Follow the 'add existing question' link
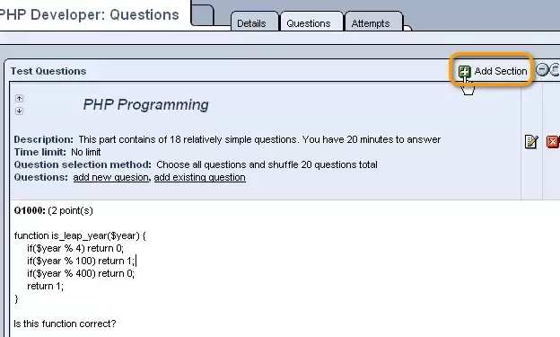The image size is (560, 337). [199, 177]
